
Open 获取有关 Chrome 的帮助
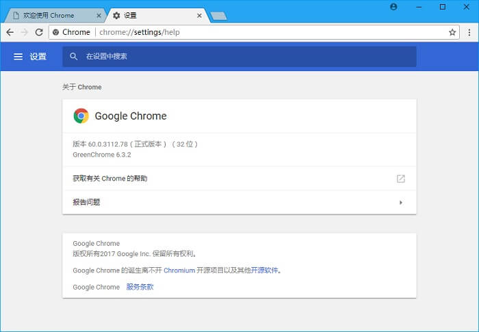[239, 179]
